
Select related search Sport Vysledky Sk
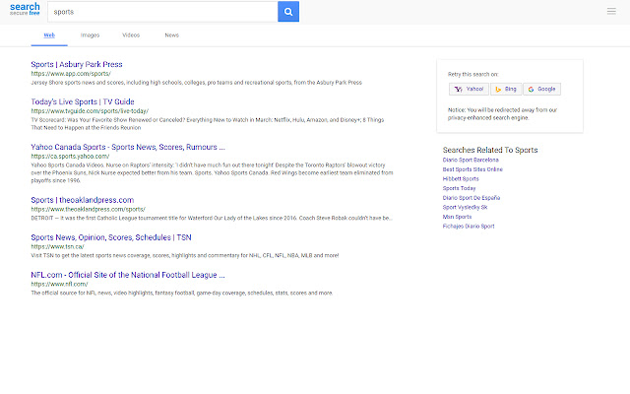coord(465,208)
